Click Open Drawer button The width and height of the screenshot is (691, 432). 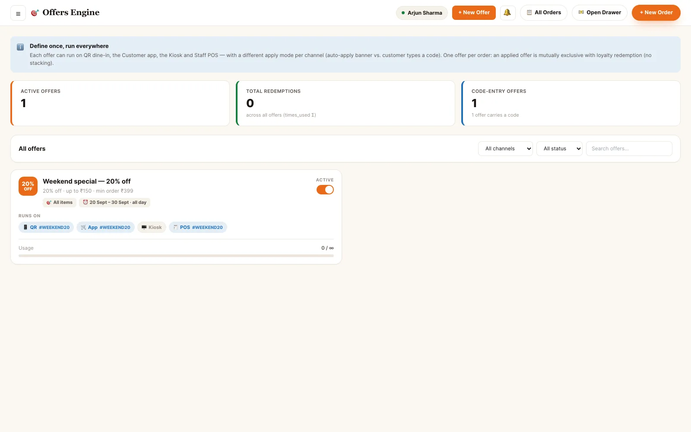[599, 13]
